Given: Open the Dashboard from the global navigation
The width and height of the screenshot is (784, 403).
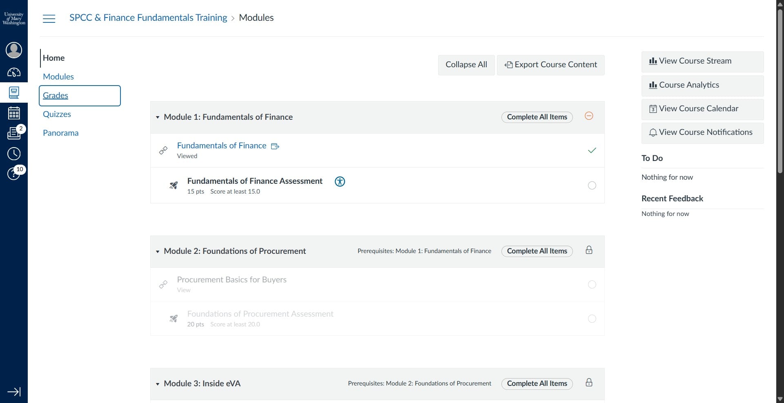Looking at the screenshot, I should tap(14, 73).
